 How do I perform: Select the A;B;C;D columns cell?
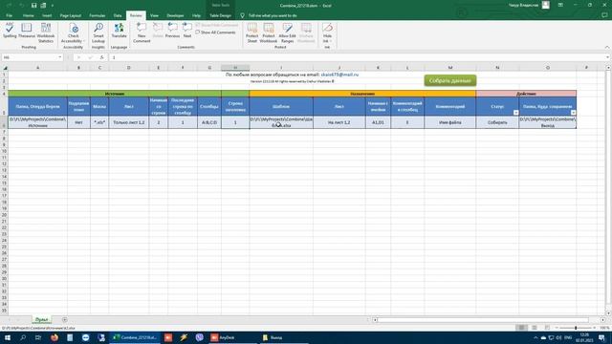click(x=209, y=122)
